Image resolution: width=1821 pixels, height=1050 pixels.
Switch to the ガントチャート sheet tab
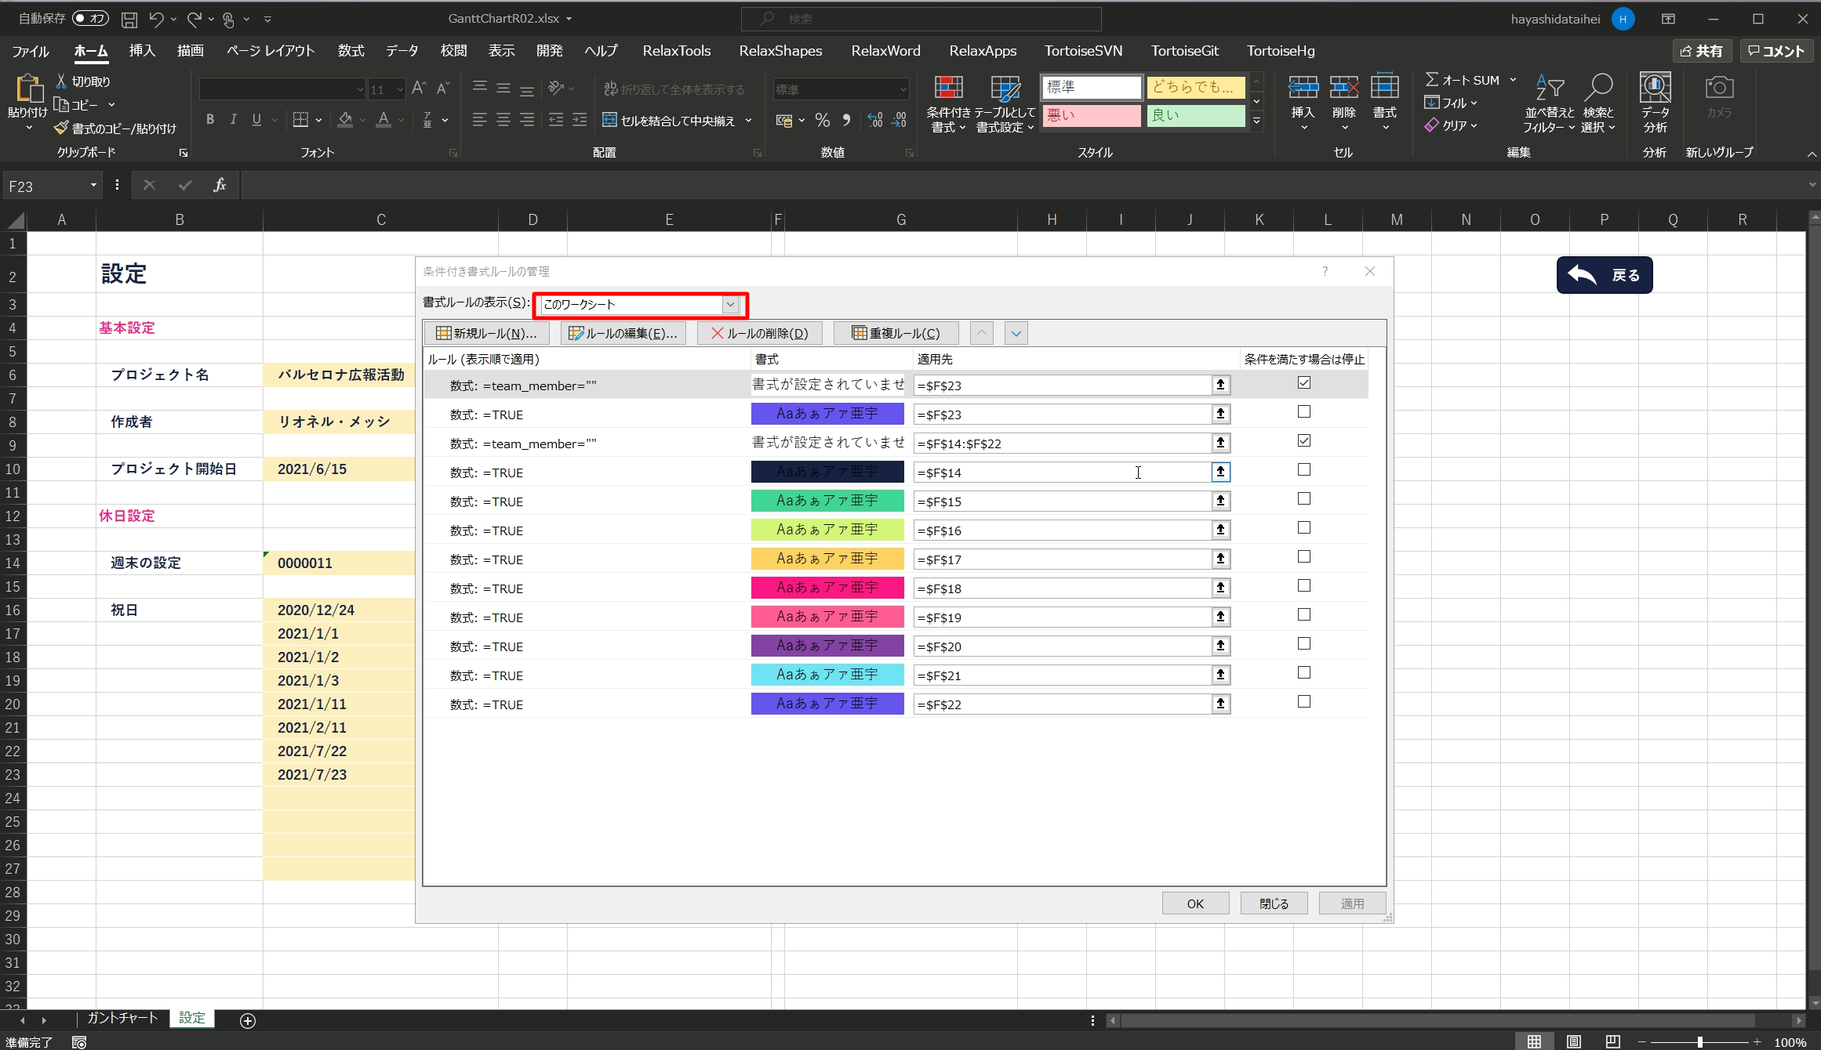pyautogui.click(x=122, y=1018)
